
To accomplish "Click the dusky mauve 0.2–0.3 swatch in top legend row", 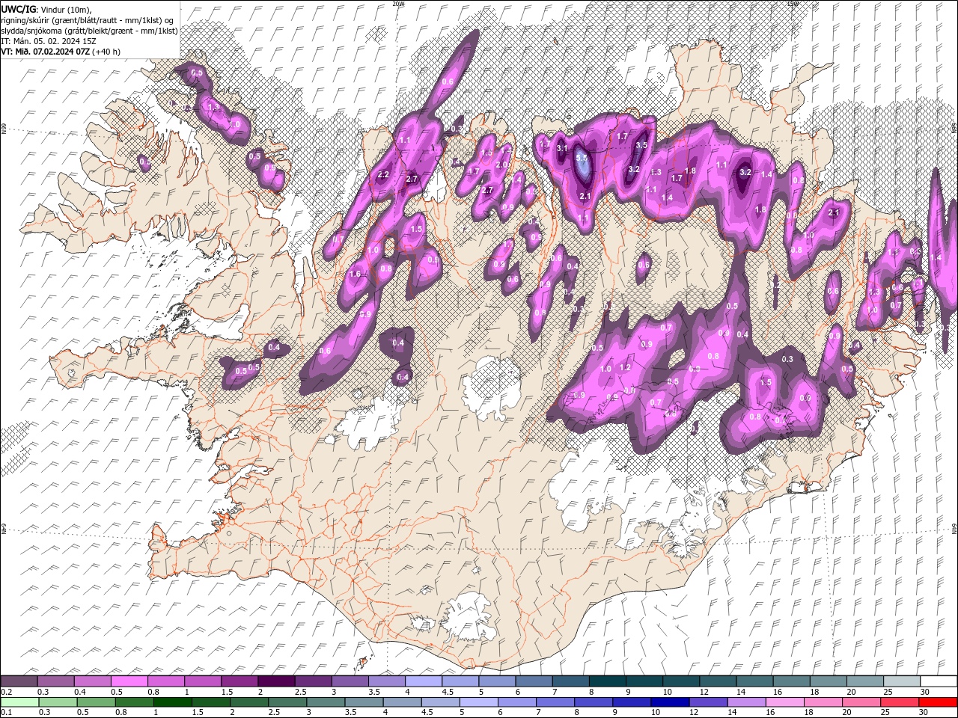I will (19, 681).
